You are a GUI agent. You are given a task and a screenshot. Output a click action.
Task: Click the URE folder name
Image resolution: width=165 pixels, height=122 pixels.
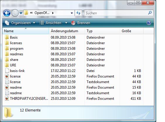pyautogui.click(x=13, y=65)
